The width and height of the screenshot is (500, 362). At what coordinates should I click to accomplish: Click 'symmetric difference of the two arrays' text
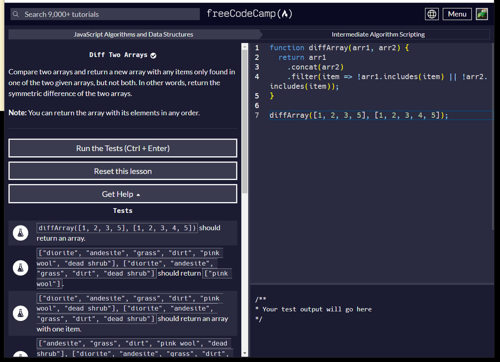click(70, 94)
